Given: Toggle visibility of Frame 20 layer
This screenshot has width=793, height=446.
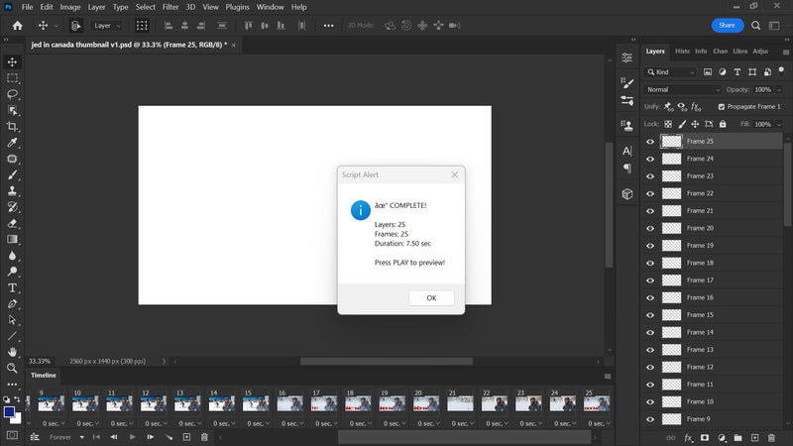Looking at the screenshot, I should (x=650, y=228).
